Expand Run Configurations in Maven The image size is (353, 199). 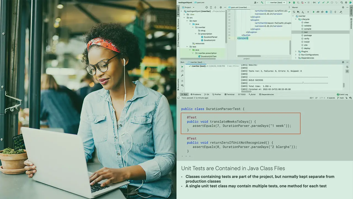pyautogui.click(x=296, y=55)
